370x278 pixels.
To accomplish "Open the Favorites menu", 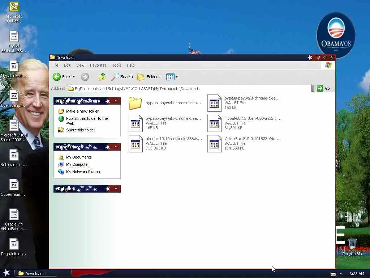I will point(98,65).
